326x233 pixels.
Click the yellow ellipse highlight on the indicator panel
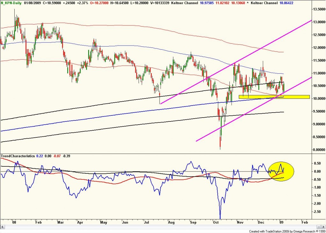click(x=281, y=172)
